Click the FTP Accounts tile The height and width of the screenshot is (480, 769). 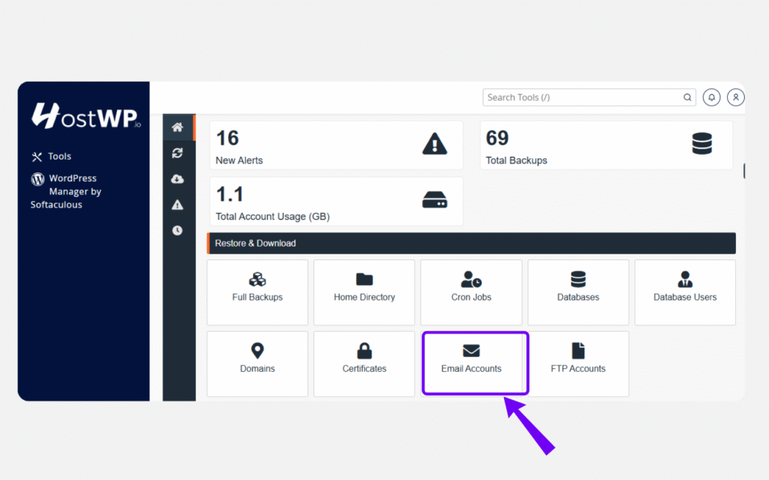pos(578,364)
